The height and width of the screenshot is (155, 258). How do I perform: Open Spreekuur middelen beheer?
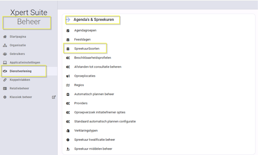93,149
